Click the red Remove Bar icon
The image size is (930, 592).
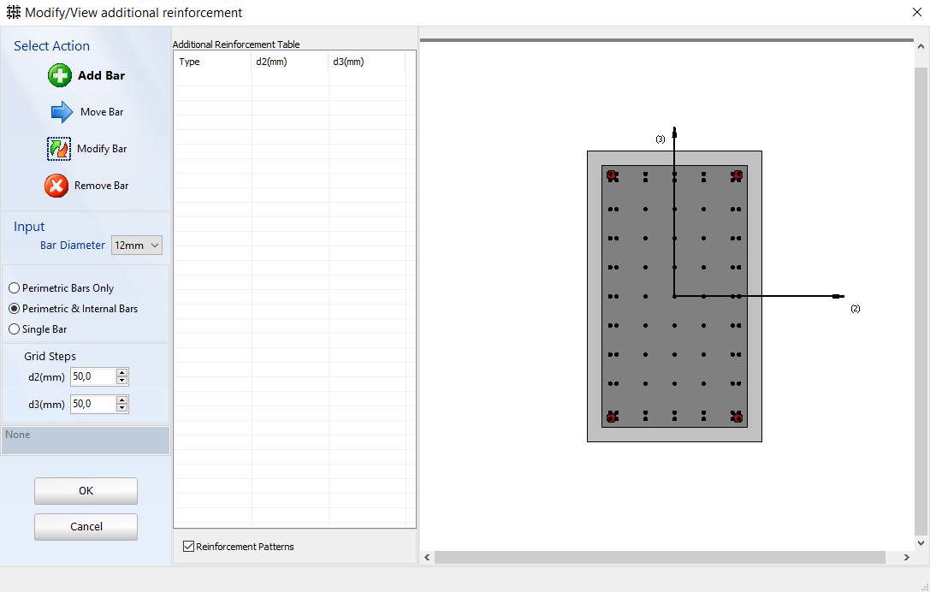(x=56, y=186)
